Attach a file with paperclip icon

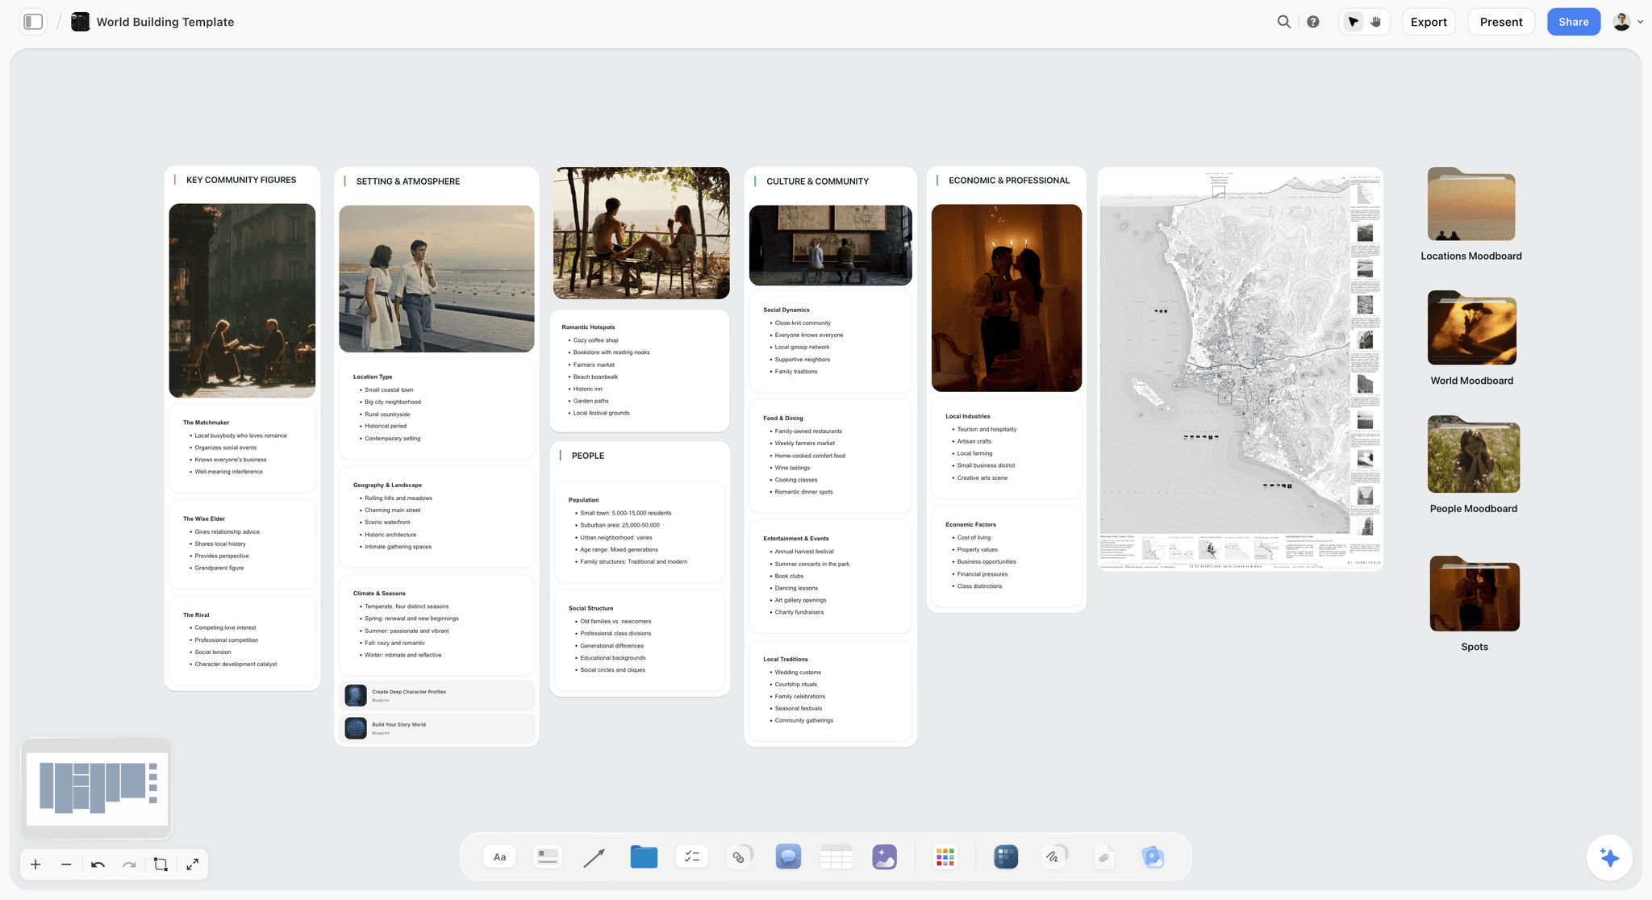pyautogui.click(x=1103, y=857)
